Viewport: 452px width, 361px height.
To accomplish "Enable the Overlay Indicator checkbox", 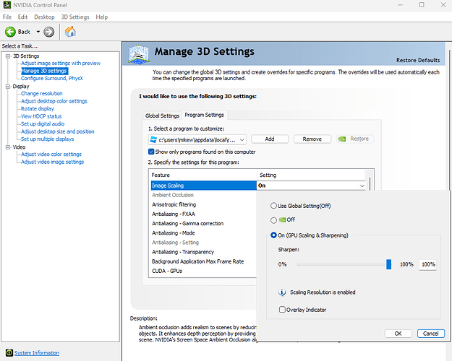I will coord(282,310).
